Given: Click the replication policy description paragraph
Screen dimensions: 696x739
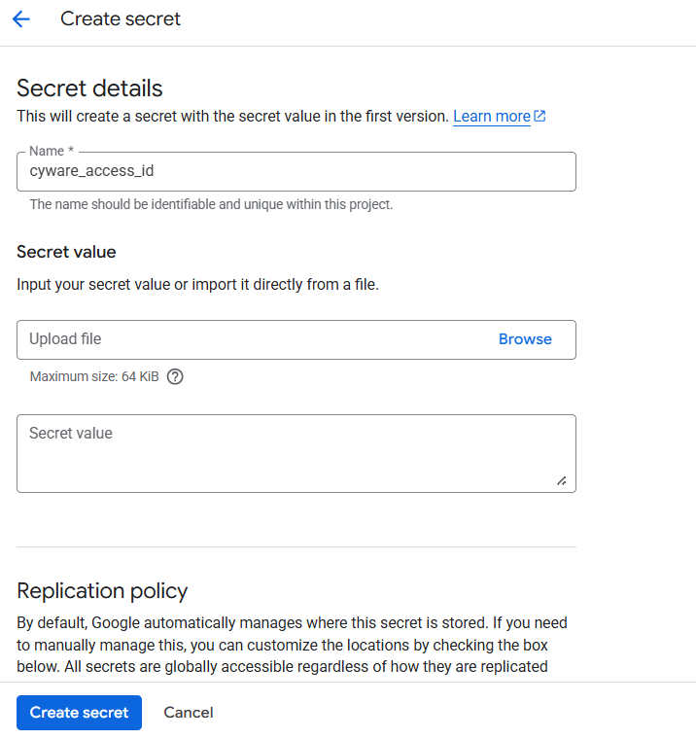Looking at the screenshot, I should pos(292,644).
